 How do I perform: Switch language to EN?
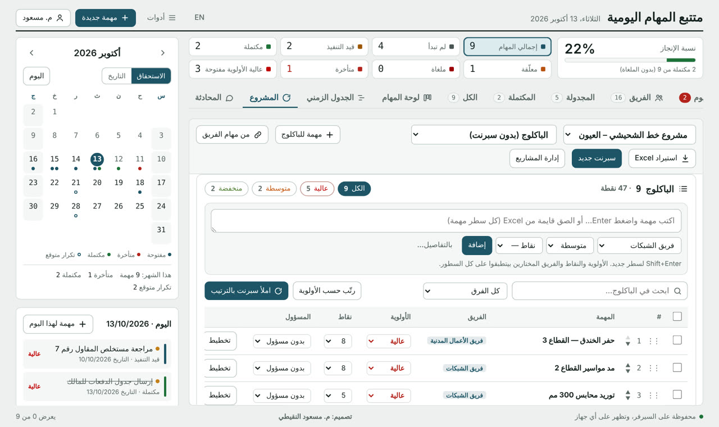(x=199, y=17)
